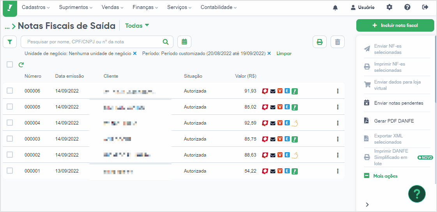Click the hand icon on note 000002

click(x=295, y=155)
